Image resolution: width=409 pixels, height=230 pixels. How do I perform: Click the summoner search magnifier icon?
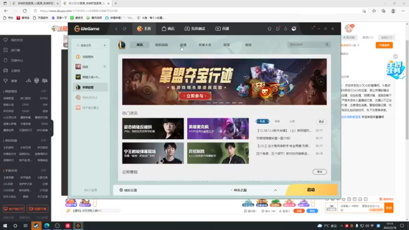(x=327, y=44)
